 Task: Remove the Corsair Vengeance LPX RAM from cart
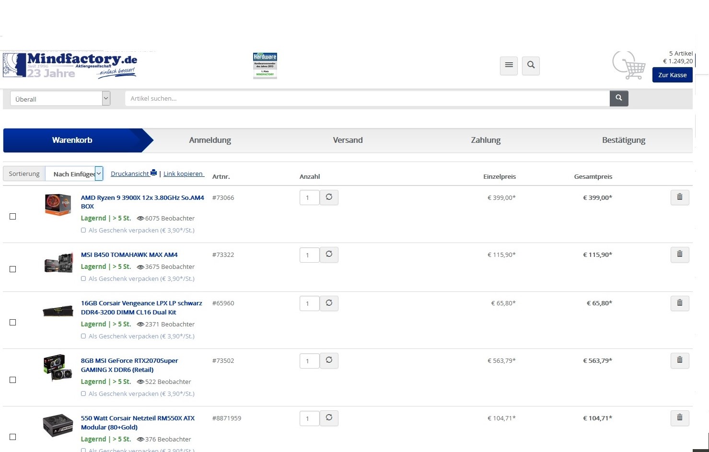[680, 303]
